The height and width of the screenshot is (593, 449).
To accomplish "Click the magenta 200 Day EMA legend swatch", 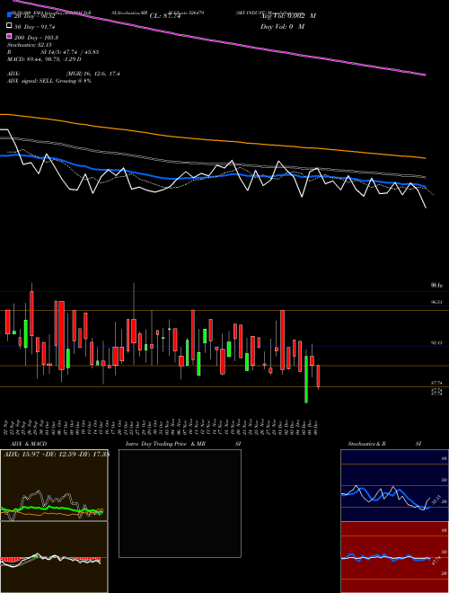I will pyautogui.click(x=9, y=37).
